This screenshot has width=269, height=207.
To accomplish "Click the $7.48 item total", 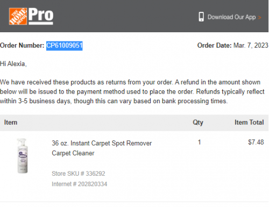I will 256,142.
